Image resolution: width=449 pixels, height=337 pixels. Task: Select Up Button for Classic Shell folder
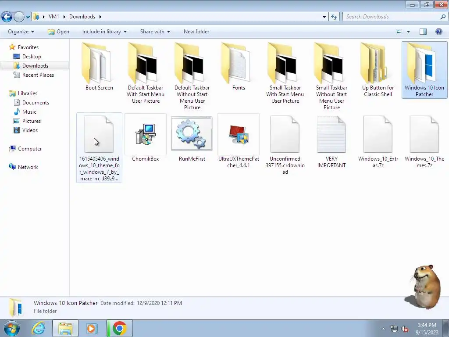(x=378, y=70)
